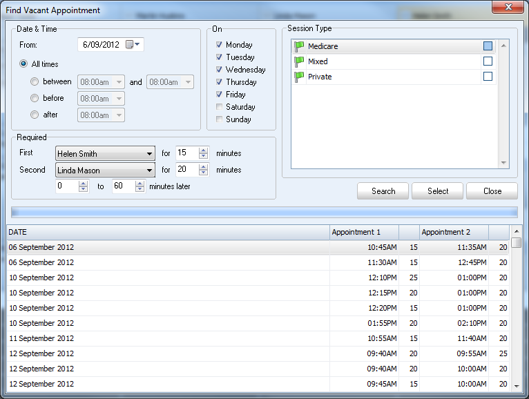Select the 10 September 12:10PM result row
The image size is (529, 399).
click(x=258, y=278)
